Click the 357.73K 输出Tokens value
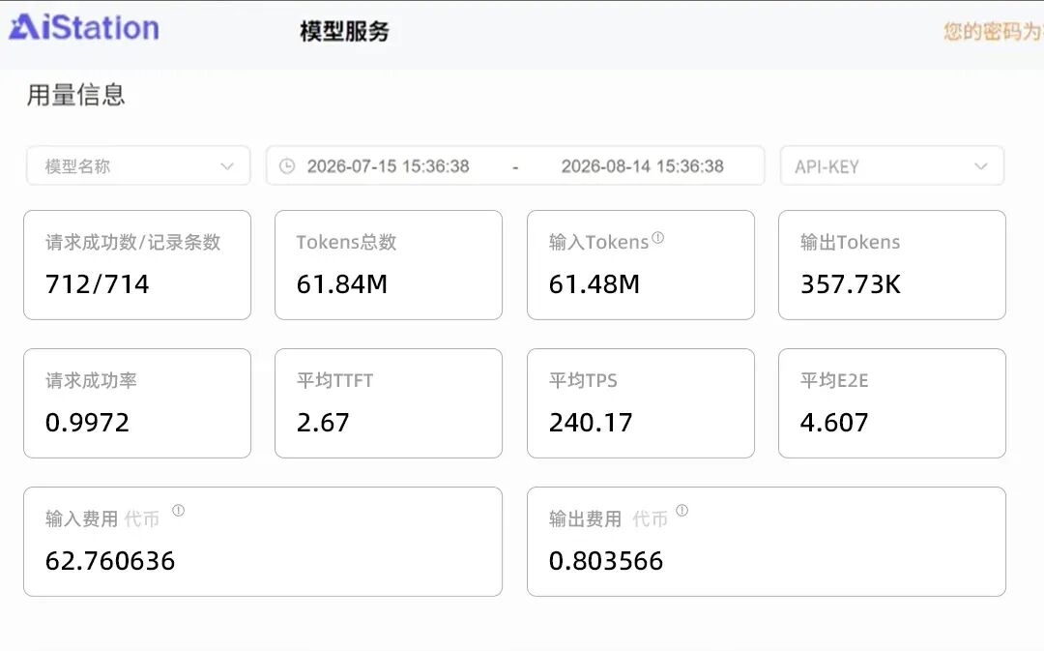Screen dimensions: 1044x651 coord(851,284)
